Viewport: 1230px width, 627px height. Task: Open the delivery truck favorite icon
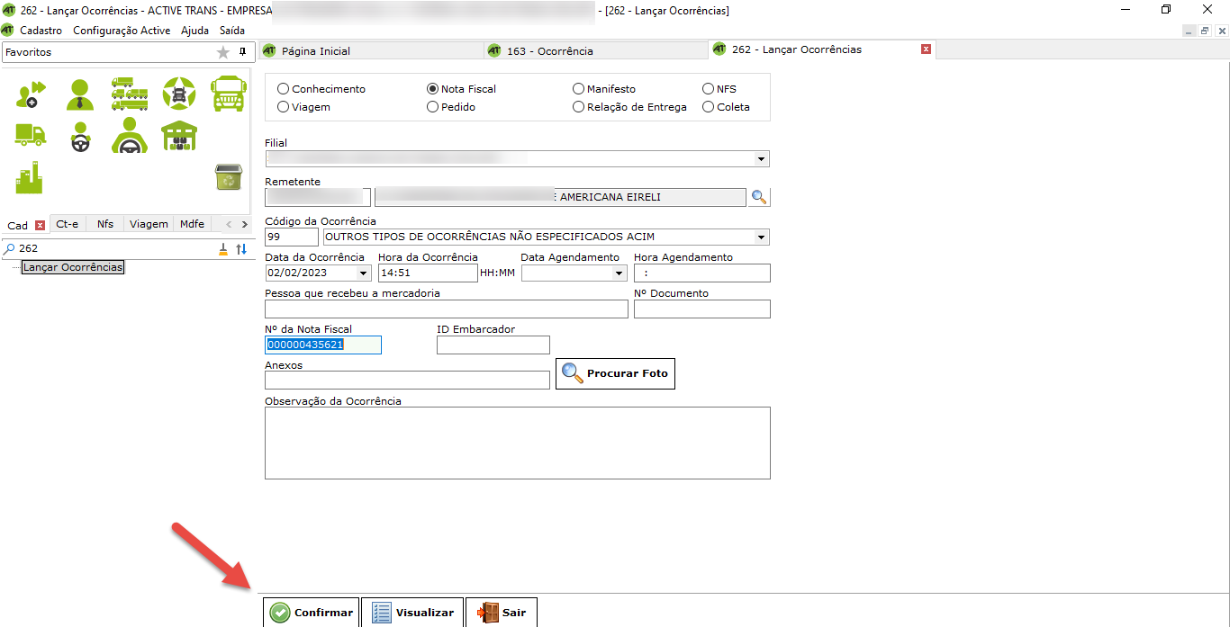(30, 135)
